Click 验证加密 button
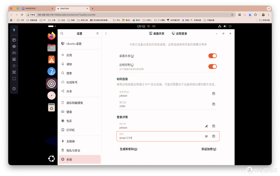The height and width of the screenshot is (176, 280). point(209,149)
